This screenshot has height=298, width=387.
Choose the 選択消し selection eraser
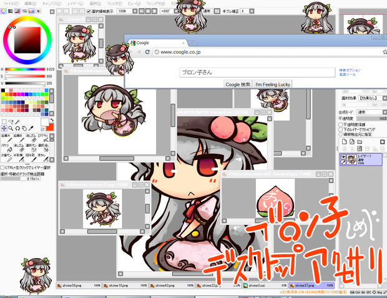coord(43,148)
